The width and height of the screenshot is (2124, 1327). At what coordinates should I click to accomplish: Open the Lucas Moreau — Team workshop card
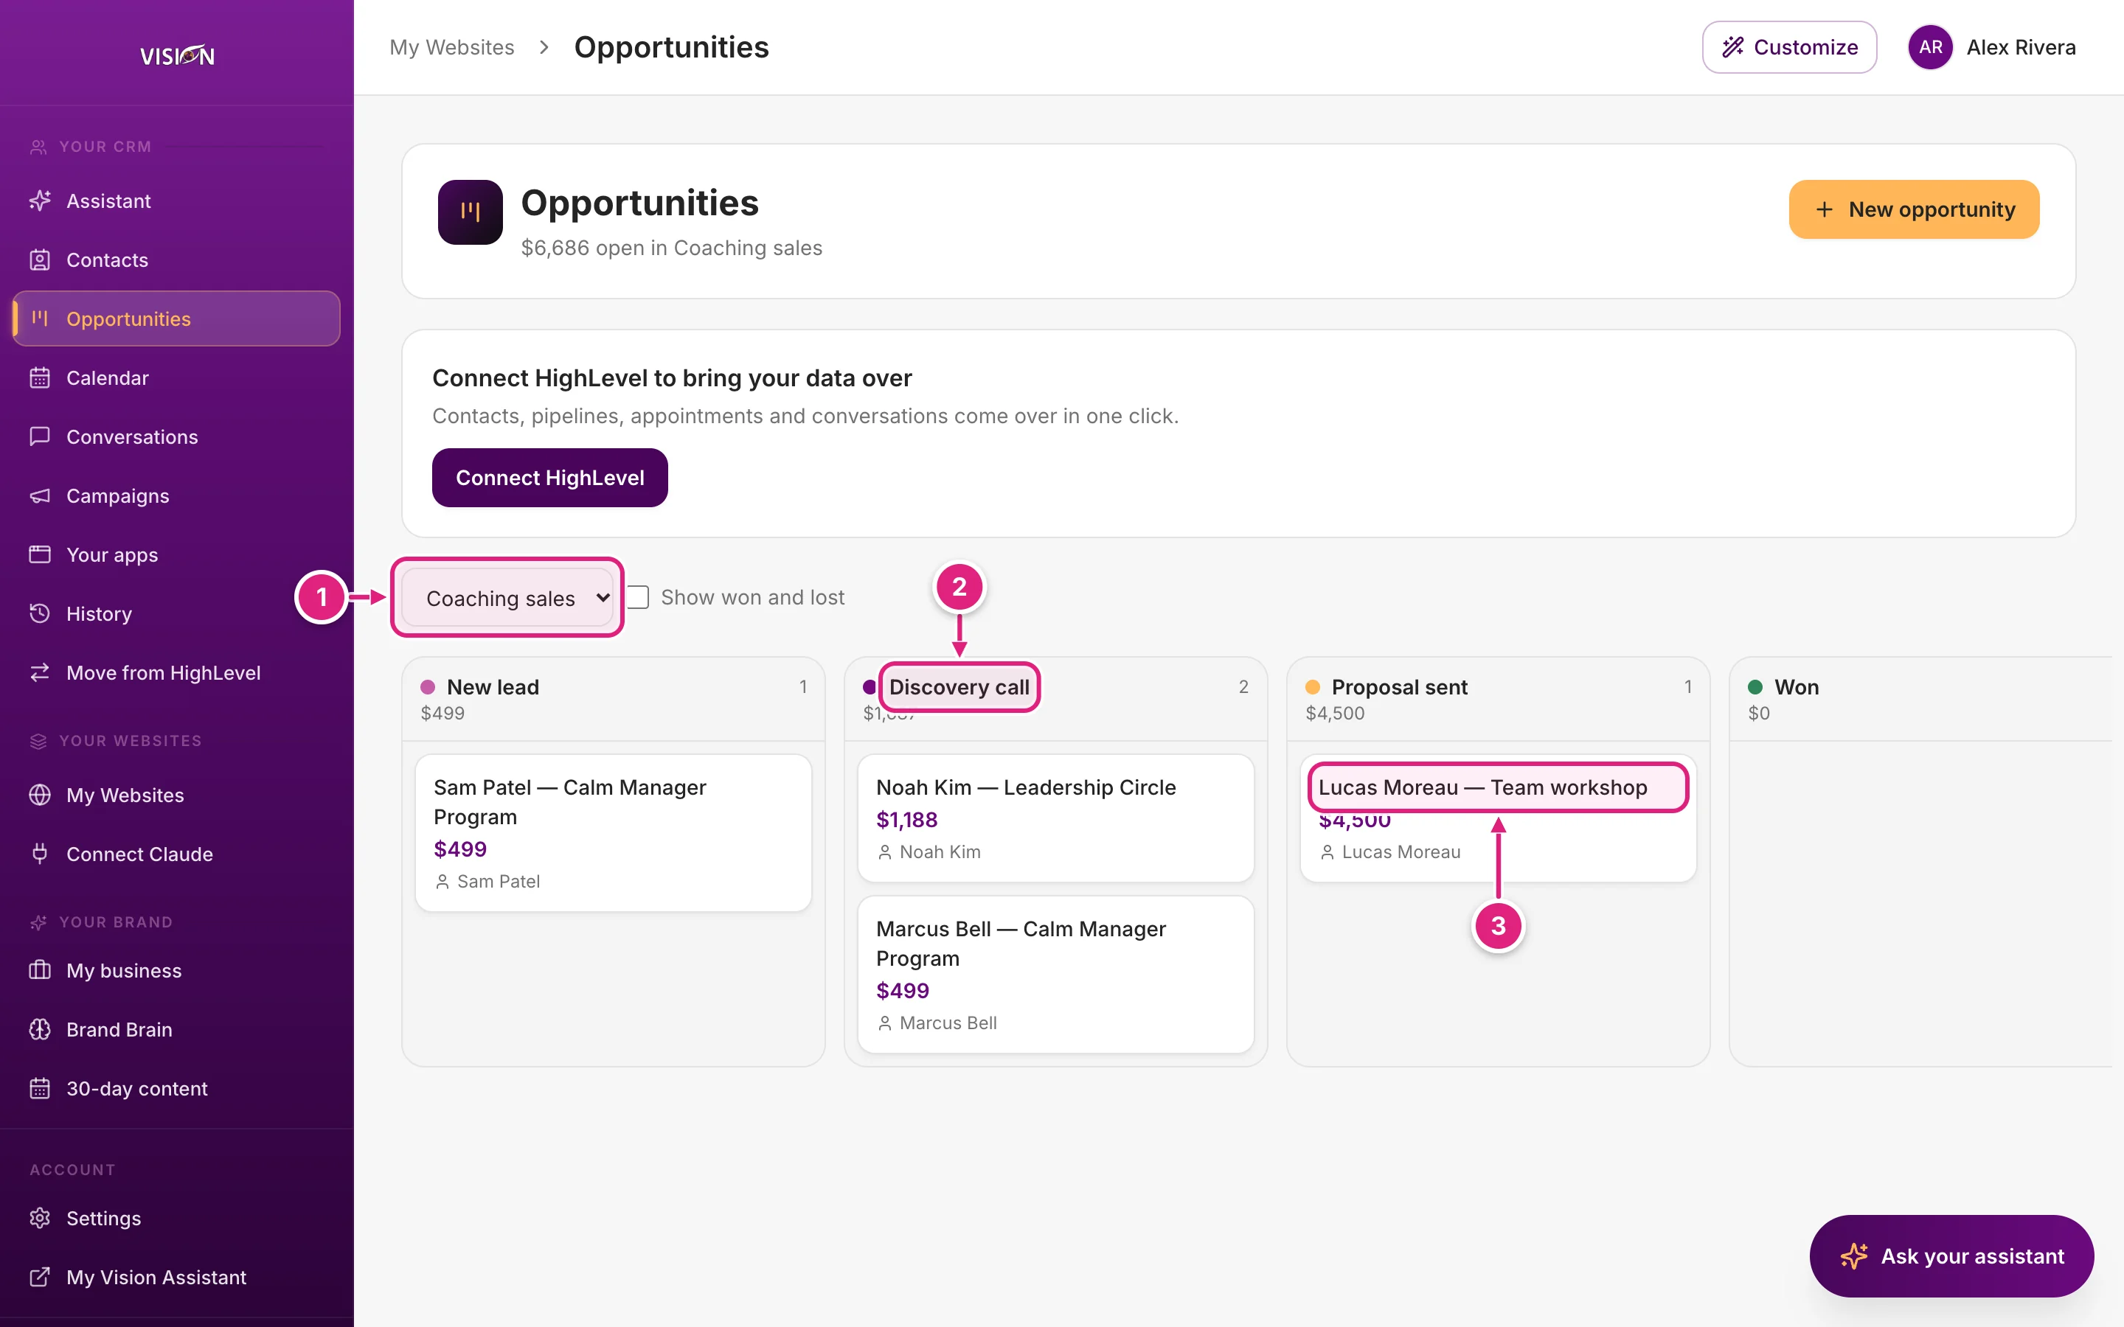point(1498,818)
